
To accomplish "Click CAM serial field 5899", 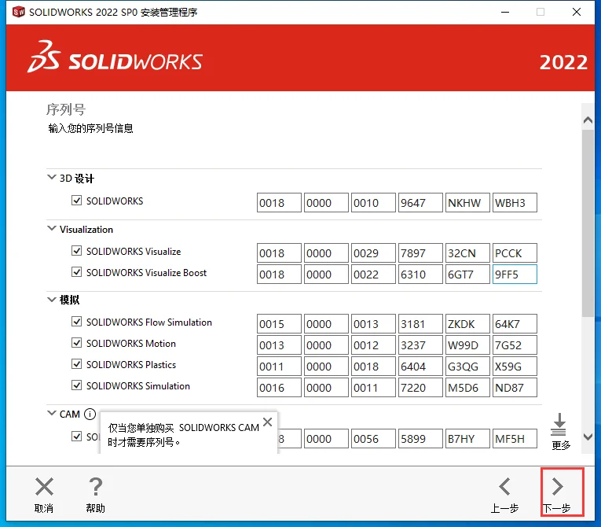I will pos(420,438).
